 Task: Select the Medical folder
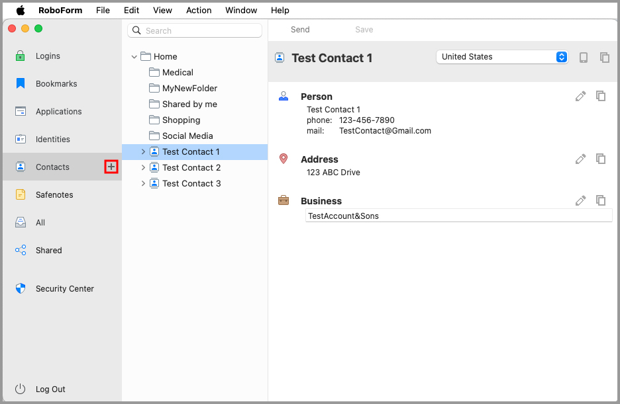(x=178, y=73)
